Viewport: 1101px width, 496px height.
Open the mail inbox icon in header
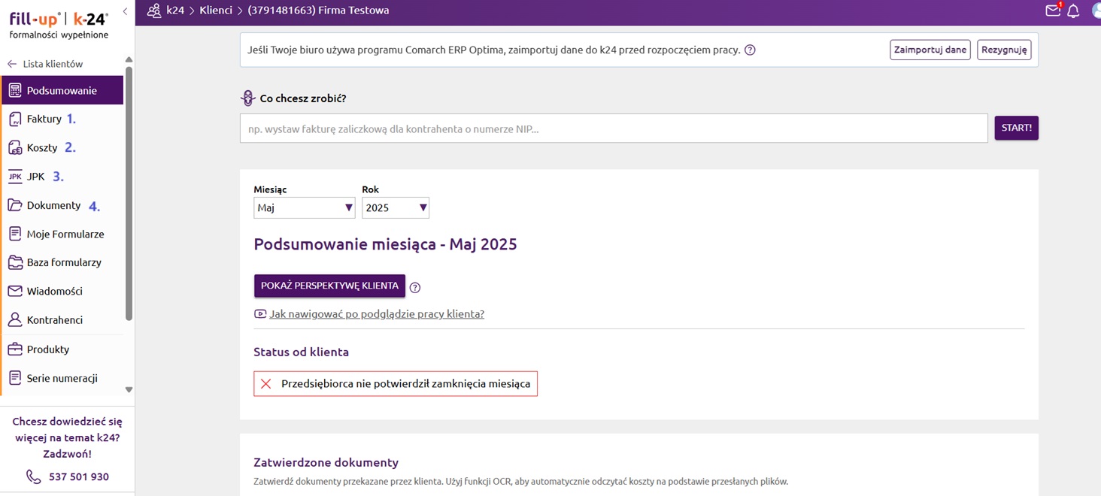(x=1053, y=11)
